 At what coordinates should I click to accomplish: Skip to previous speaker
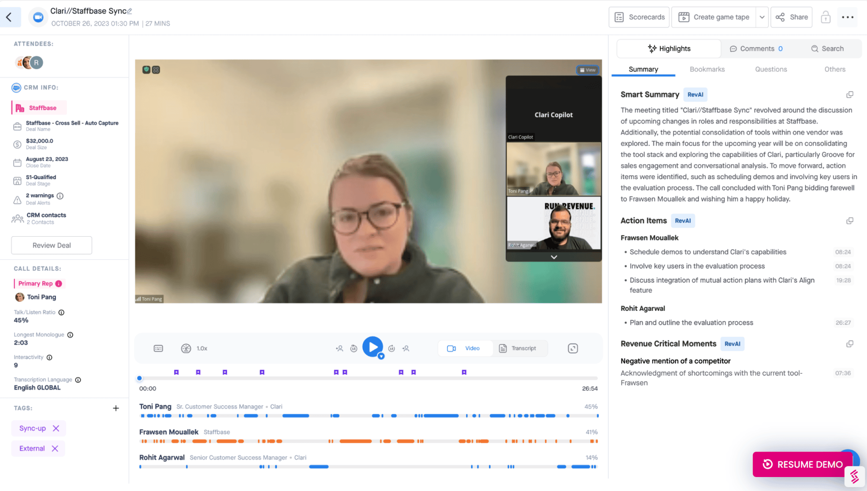[339, 349]
